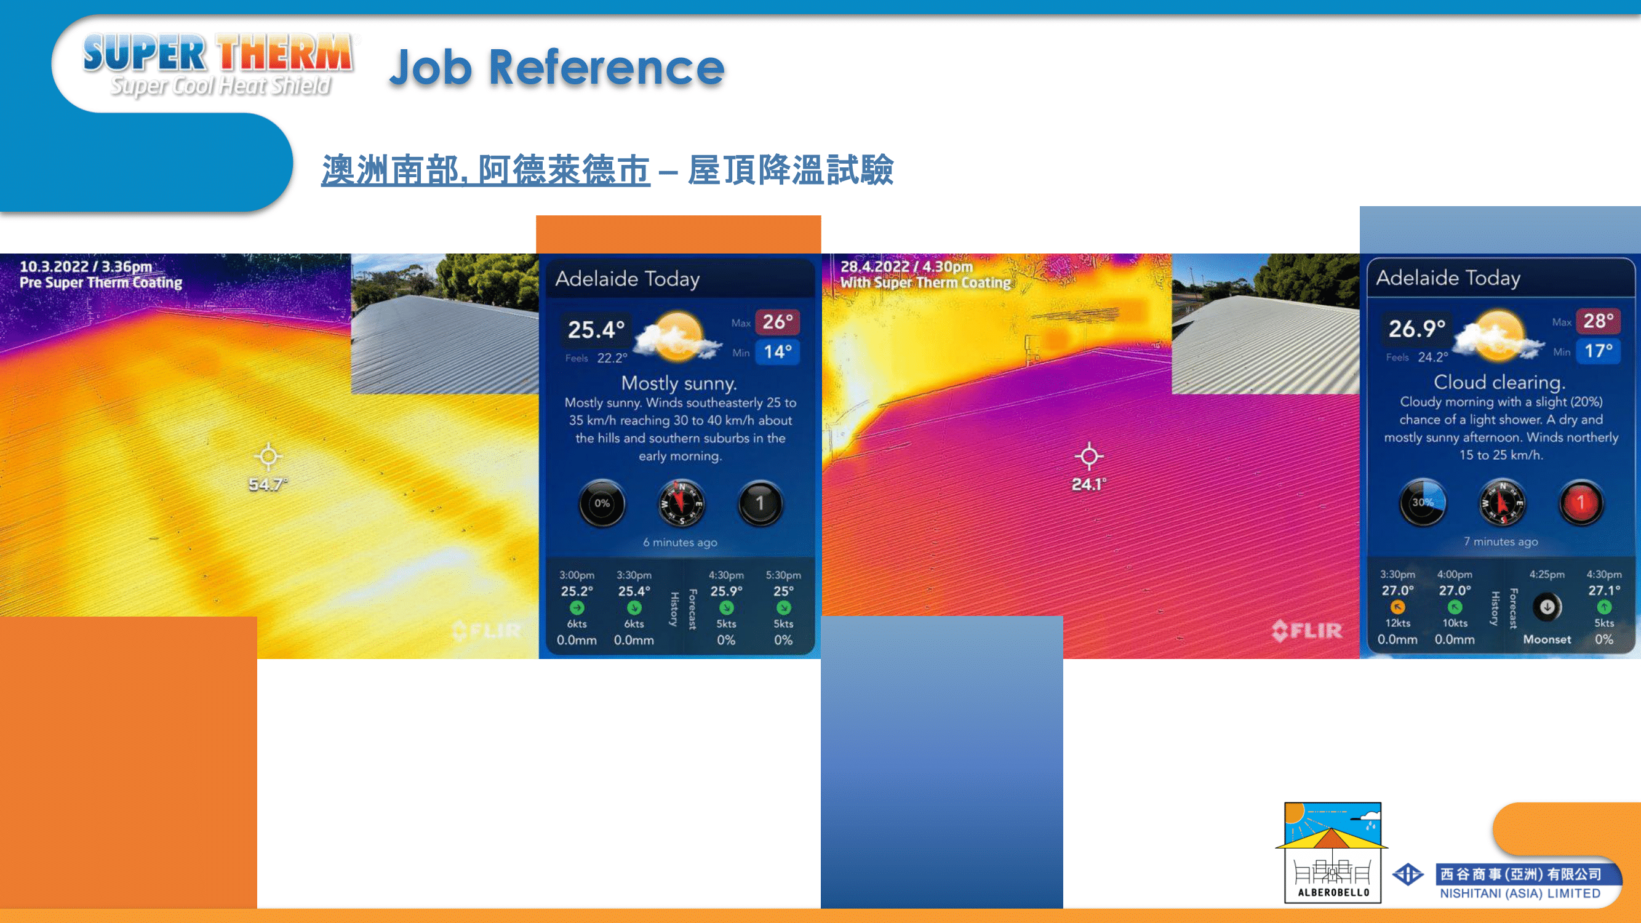The width and height of the screenshot is (1641, 923).
Task: Click compass in Mostly sunny widget
Action: [x=681, y=503]
